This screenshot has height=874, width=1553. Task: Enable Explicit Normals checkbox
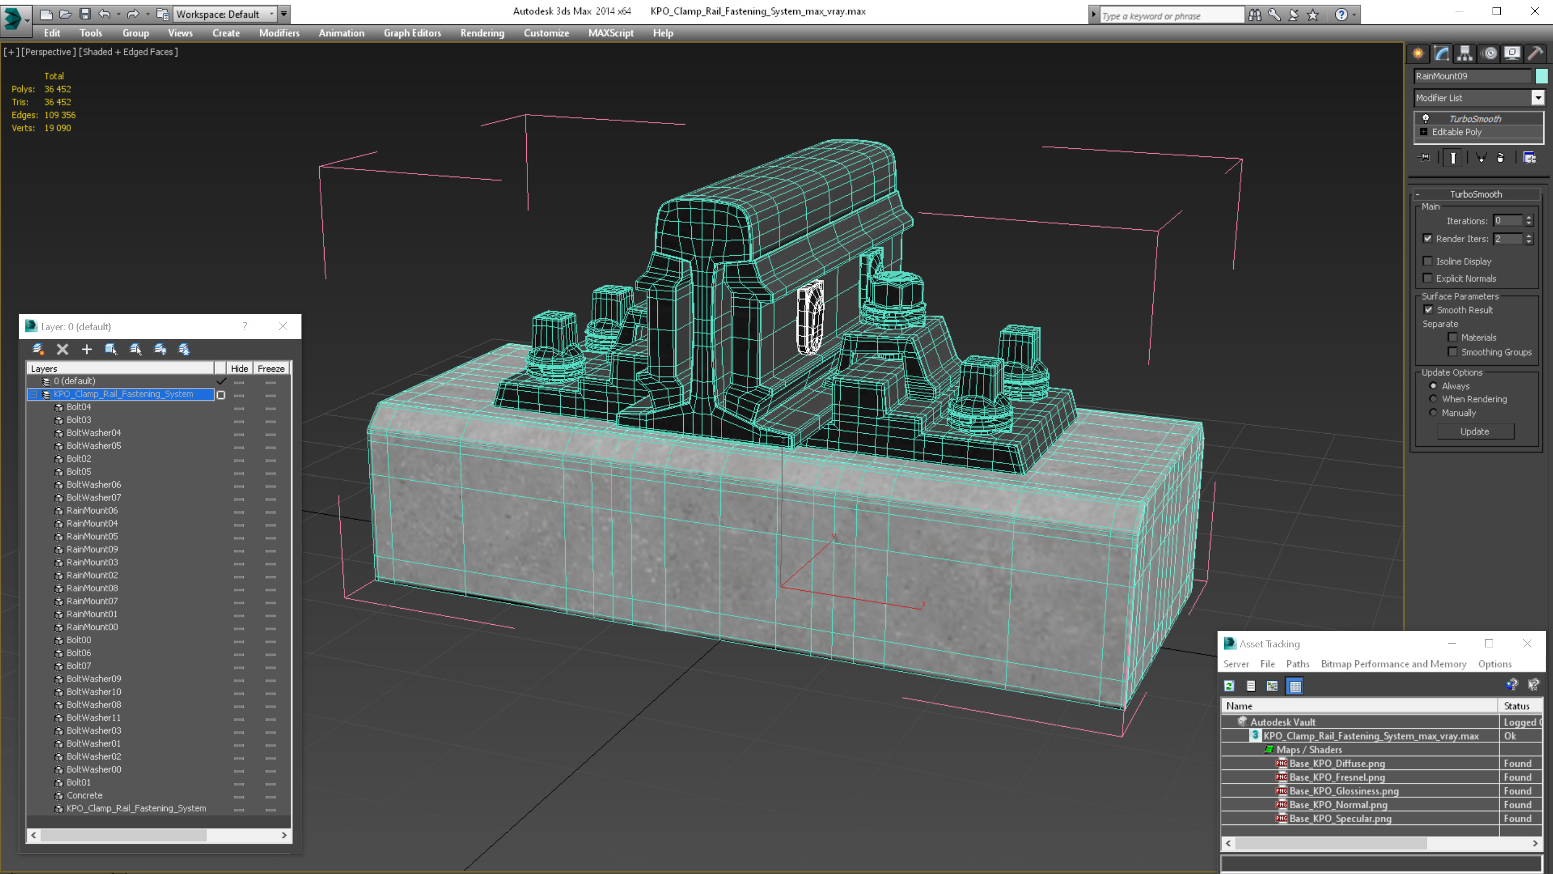pyautogui.click(x=1427, y=278)
